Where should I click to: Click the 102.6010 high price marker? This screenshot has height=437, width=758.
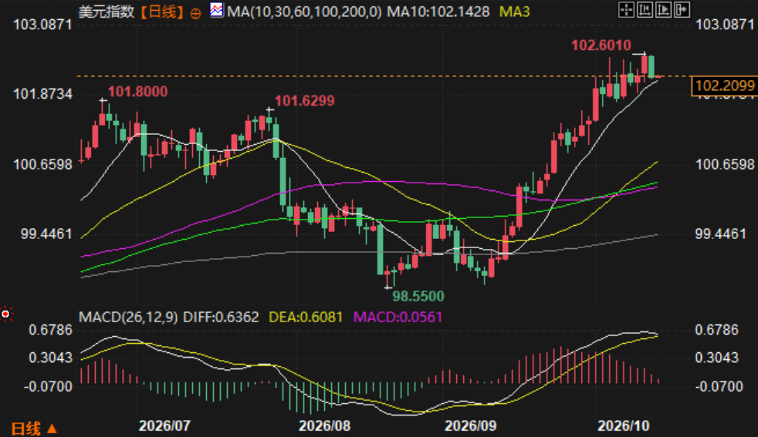click(x=601, y=45)
